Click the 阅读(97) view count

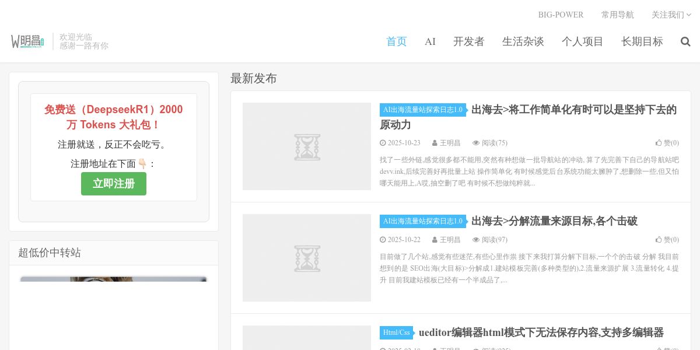(x=490, y=240)
